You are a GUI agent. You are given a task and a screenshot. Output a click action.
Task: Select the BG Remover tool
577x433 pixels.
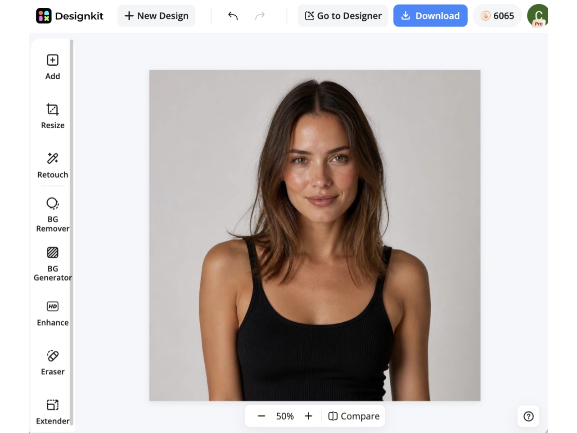(x=53, y=215)
